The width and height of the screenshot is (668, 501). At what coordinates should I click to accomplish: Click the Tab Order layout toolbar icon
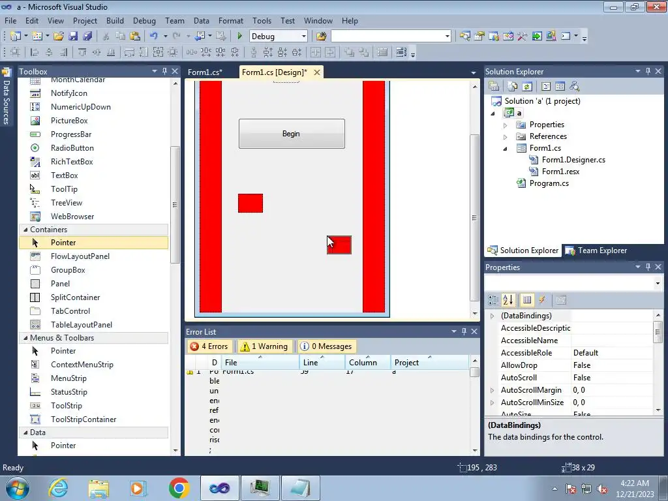[x=401, y=52]
